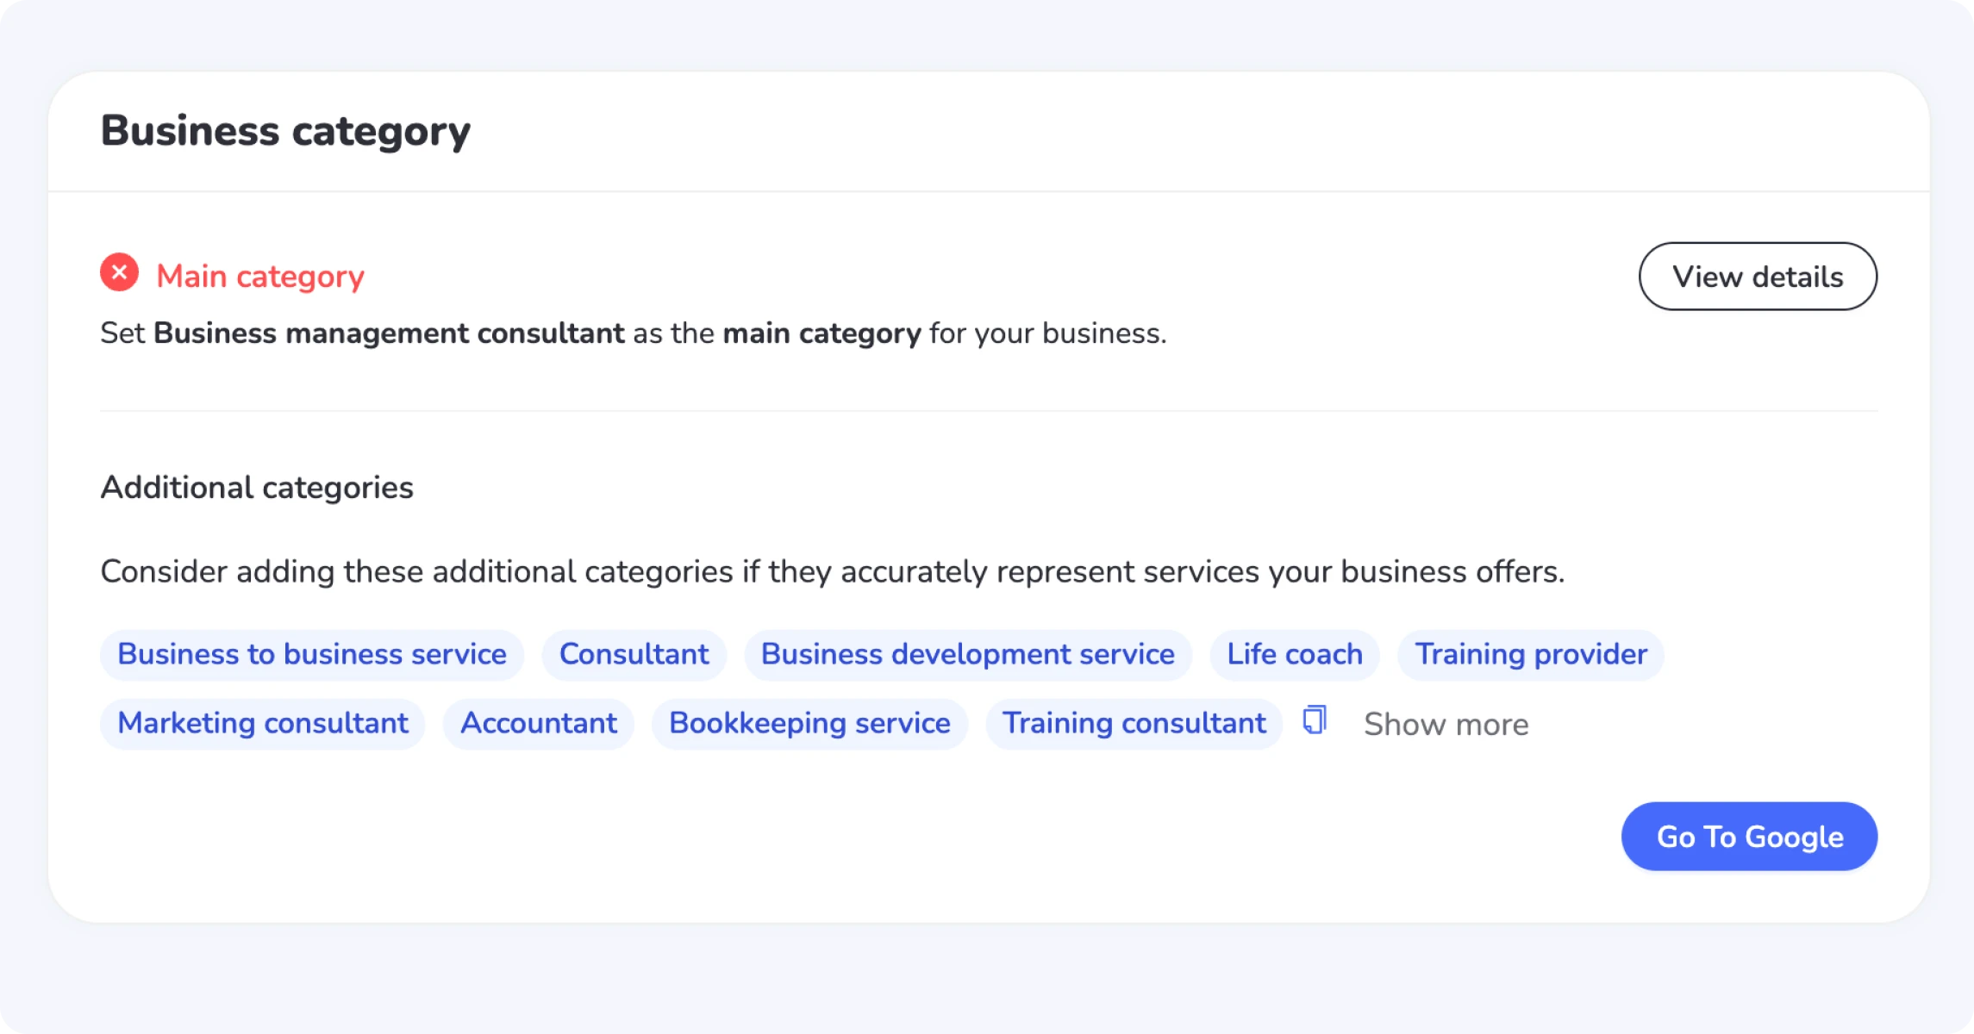Click the Go To Google button
This screenshot has height=1034, width=1974.
pos(1748,835)
